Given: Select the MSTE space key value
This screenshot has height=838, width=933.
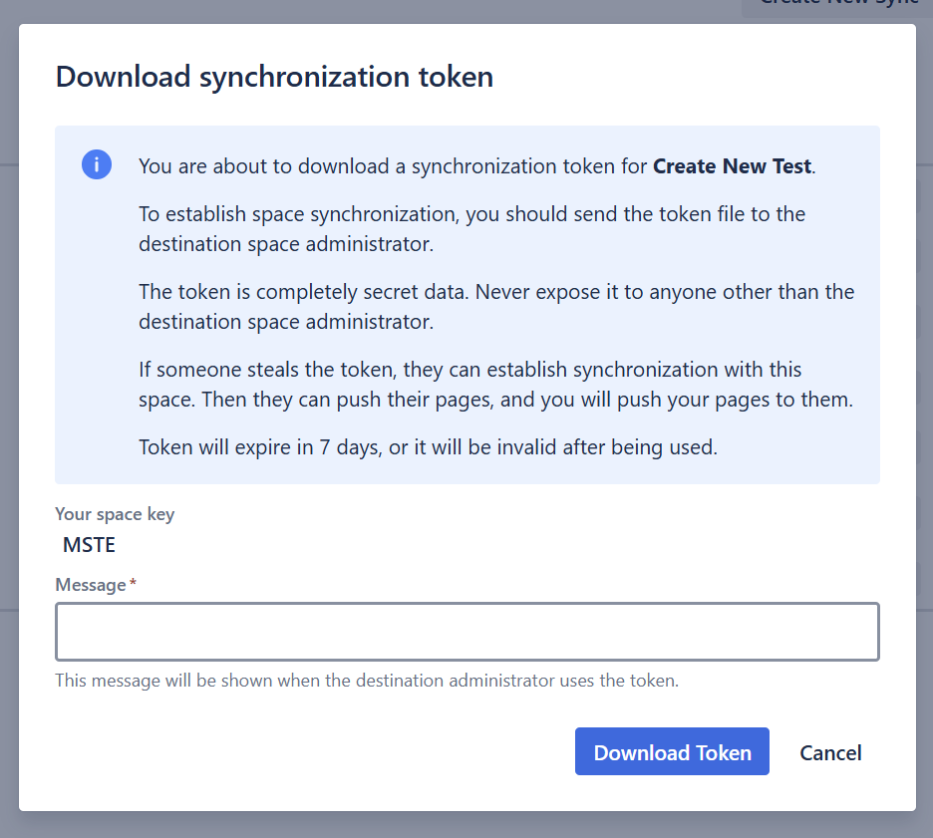Looking at the screenshot, I should pos(89,545).
